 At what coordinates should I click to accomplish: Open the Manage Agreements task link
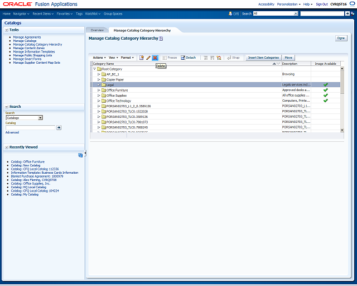(x=27, y=37)
